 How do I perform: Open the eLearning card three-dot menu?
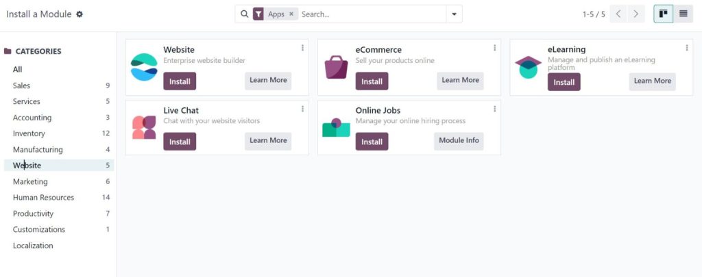click(686, 48)
